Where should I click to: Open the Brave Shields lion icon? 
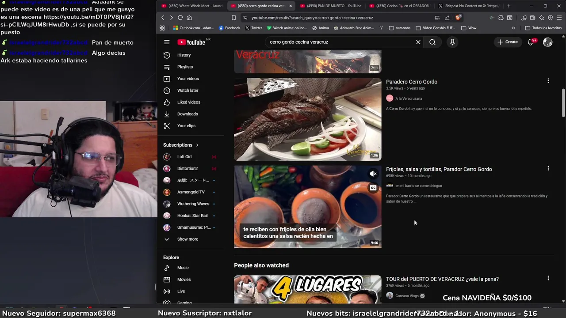pos(458,18)
